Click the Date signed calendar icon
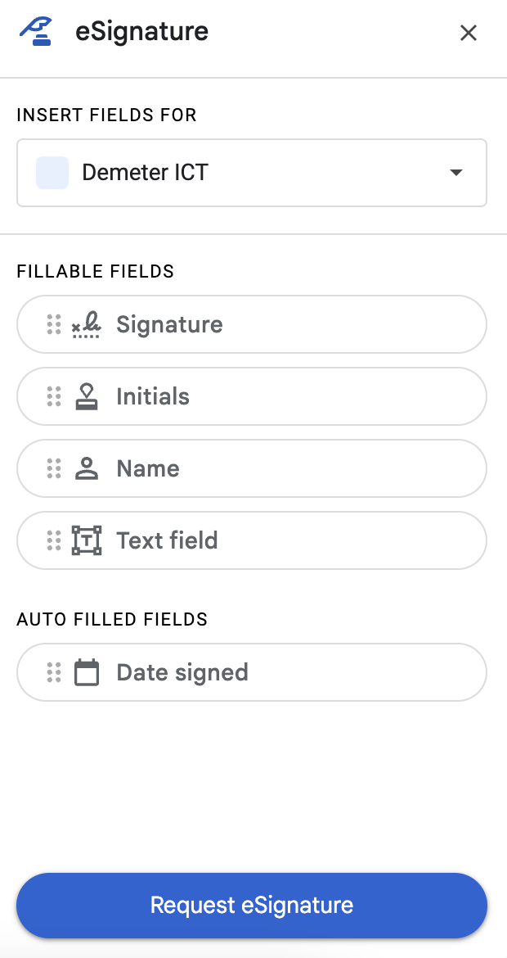 click(x=86, y=672)
